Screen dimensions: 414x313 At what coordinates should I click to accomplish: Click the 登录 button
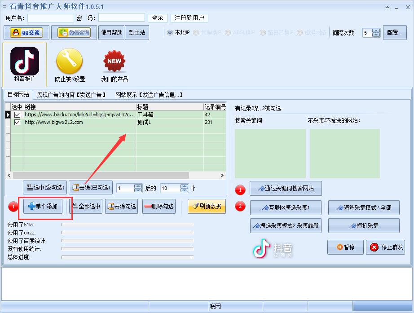coord(158,18)
